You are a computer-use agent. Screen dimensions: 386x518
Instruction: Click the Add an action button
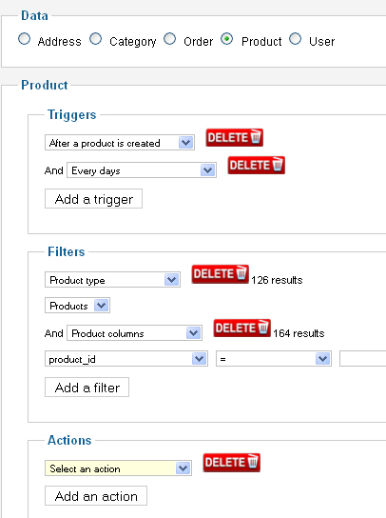(96, 496)
